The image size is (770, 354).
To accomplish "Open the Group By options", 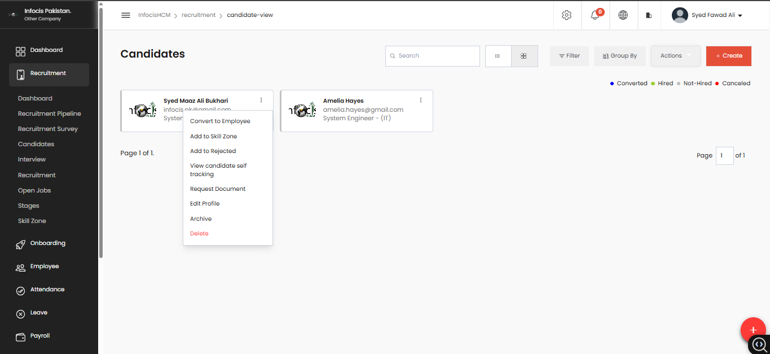I will (x=619, y=56).
